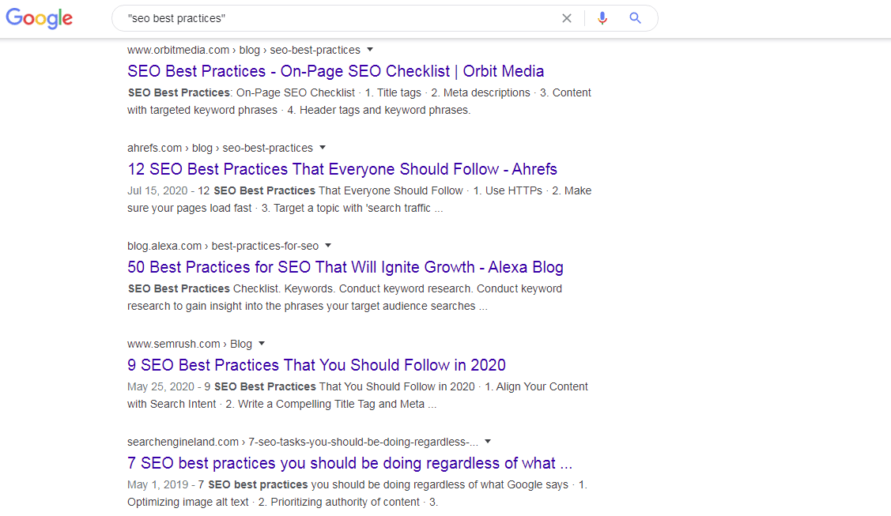Open the searchengineland.com result dropdown arrow
Image resolution: width=891 pixels, height=516 pixels.
click(x=488, y=442)
